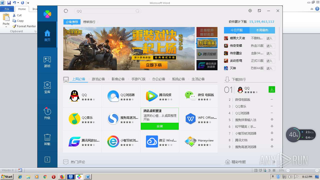Switch to 今日开服 tab
The width and height of the screenshot is (320, 180).
pyautogui.click(x=237, y=30)
